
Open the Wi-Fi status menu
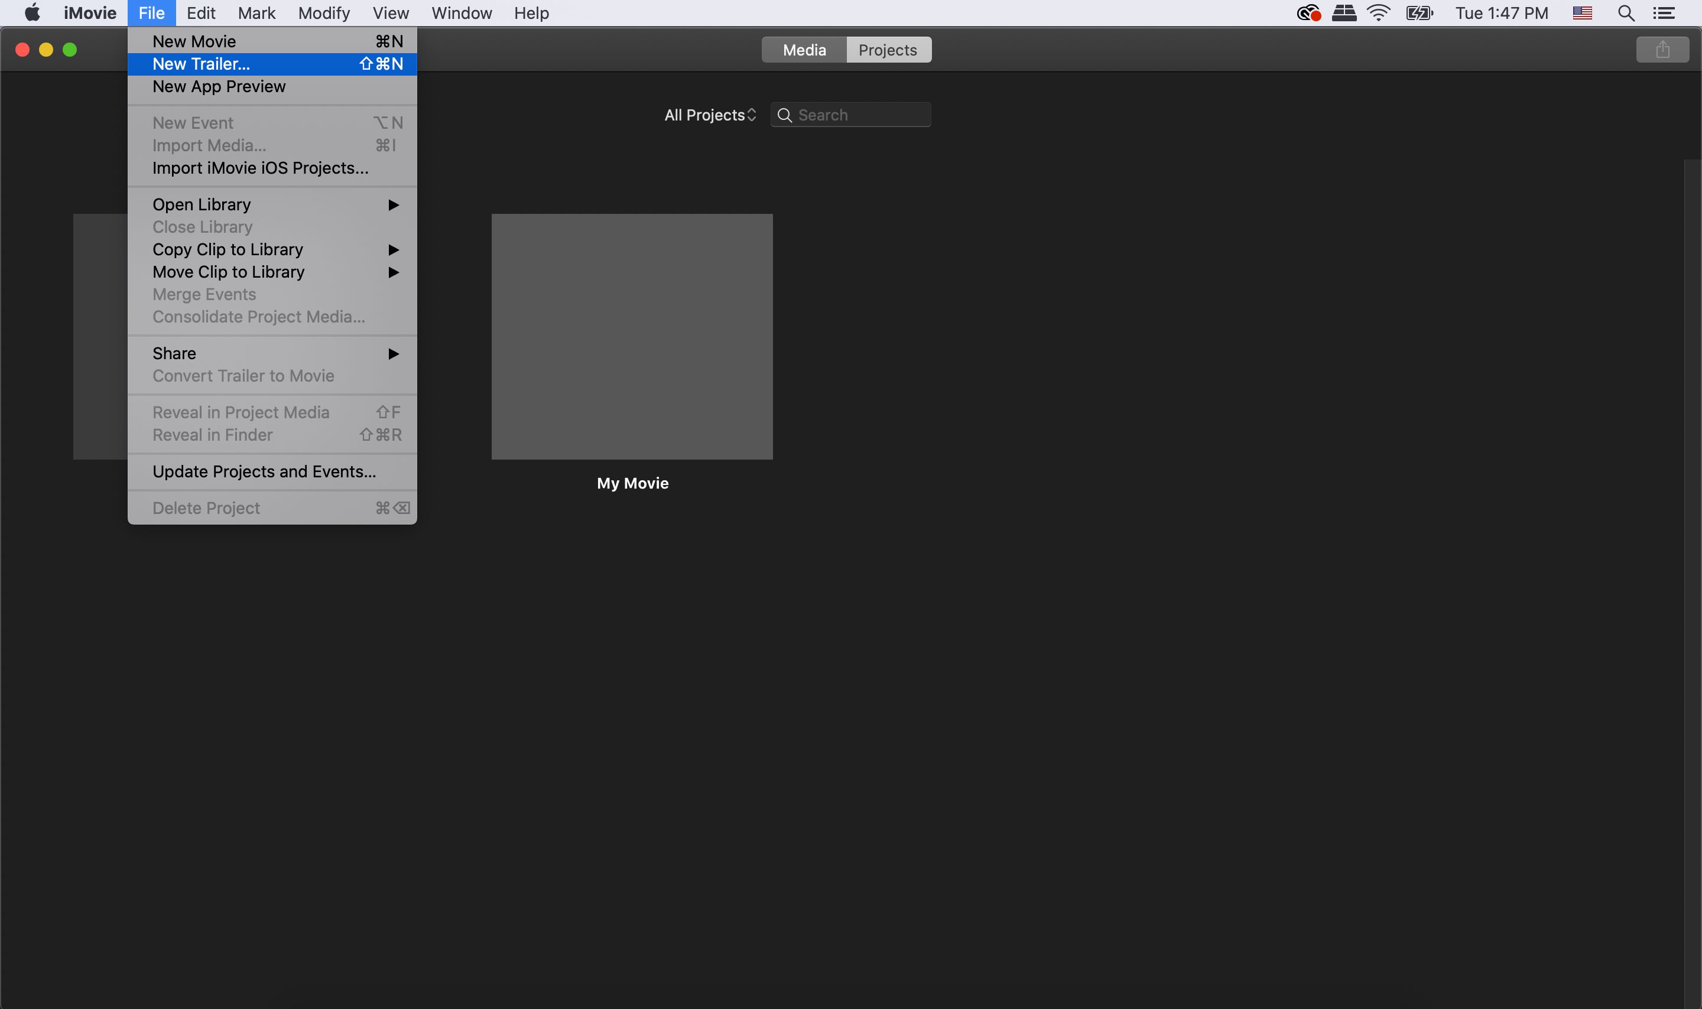pyautogui.click(x=1378, y=13)
